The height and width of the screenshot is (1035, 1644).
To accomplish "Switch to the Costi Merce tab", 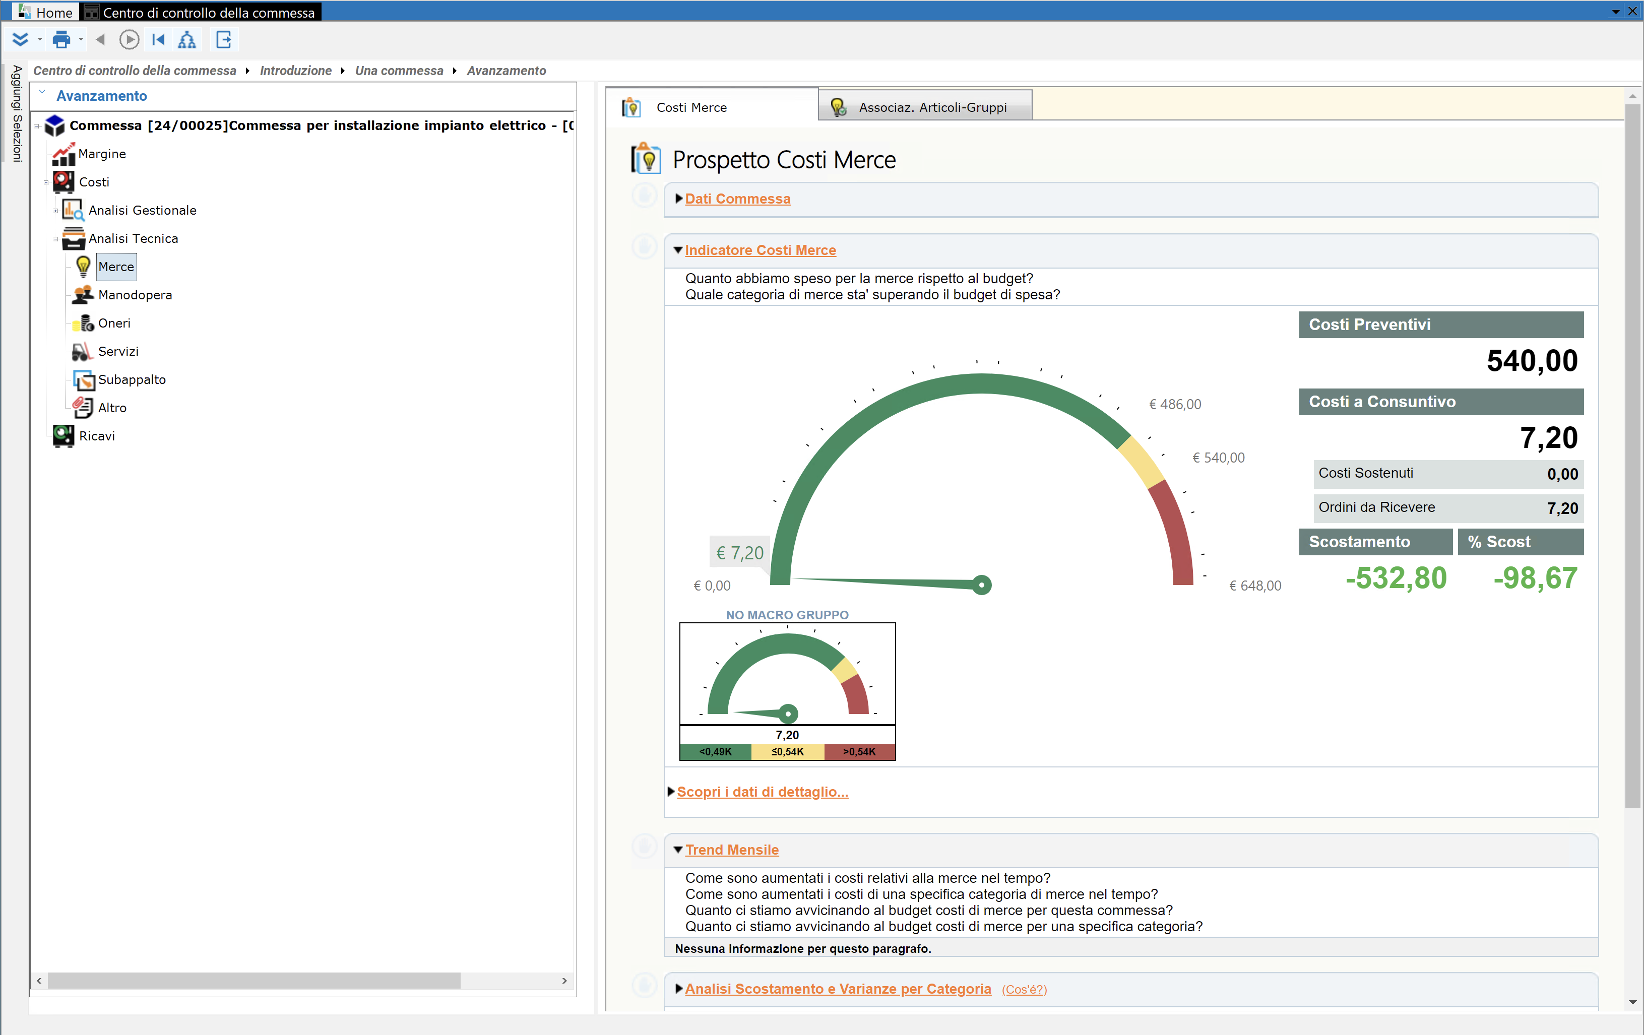I will point(712,106).
